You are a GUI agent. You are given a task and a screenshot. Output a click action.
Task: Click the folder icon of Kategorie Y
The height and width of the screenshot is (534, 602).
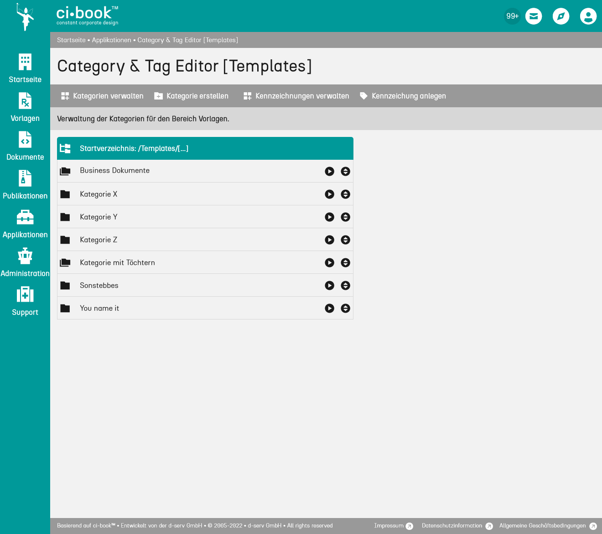65,217
